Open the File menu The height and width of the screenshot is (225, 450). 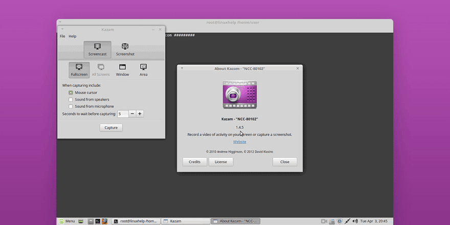pos(62,36)
